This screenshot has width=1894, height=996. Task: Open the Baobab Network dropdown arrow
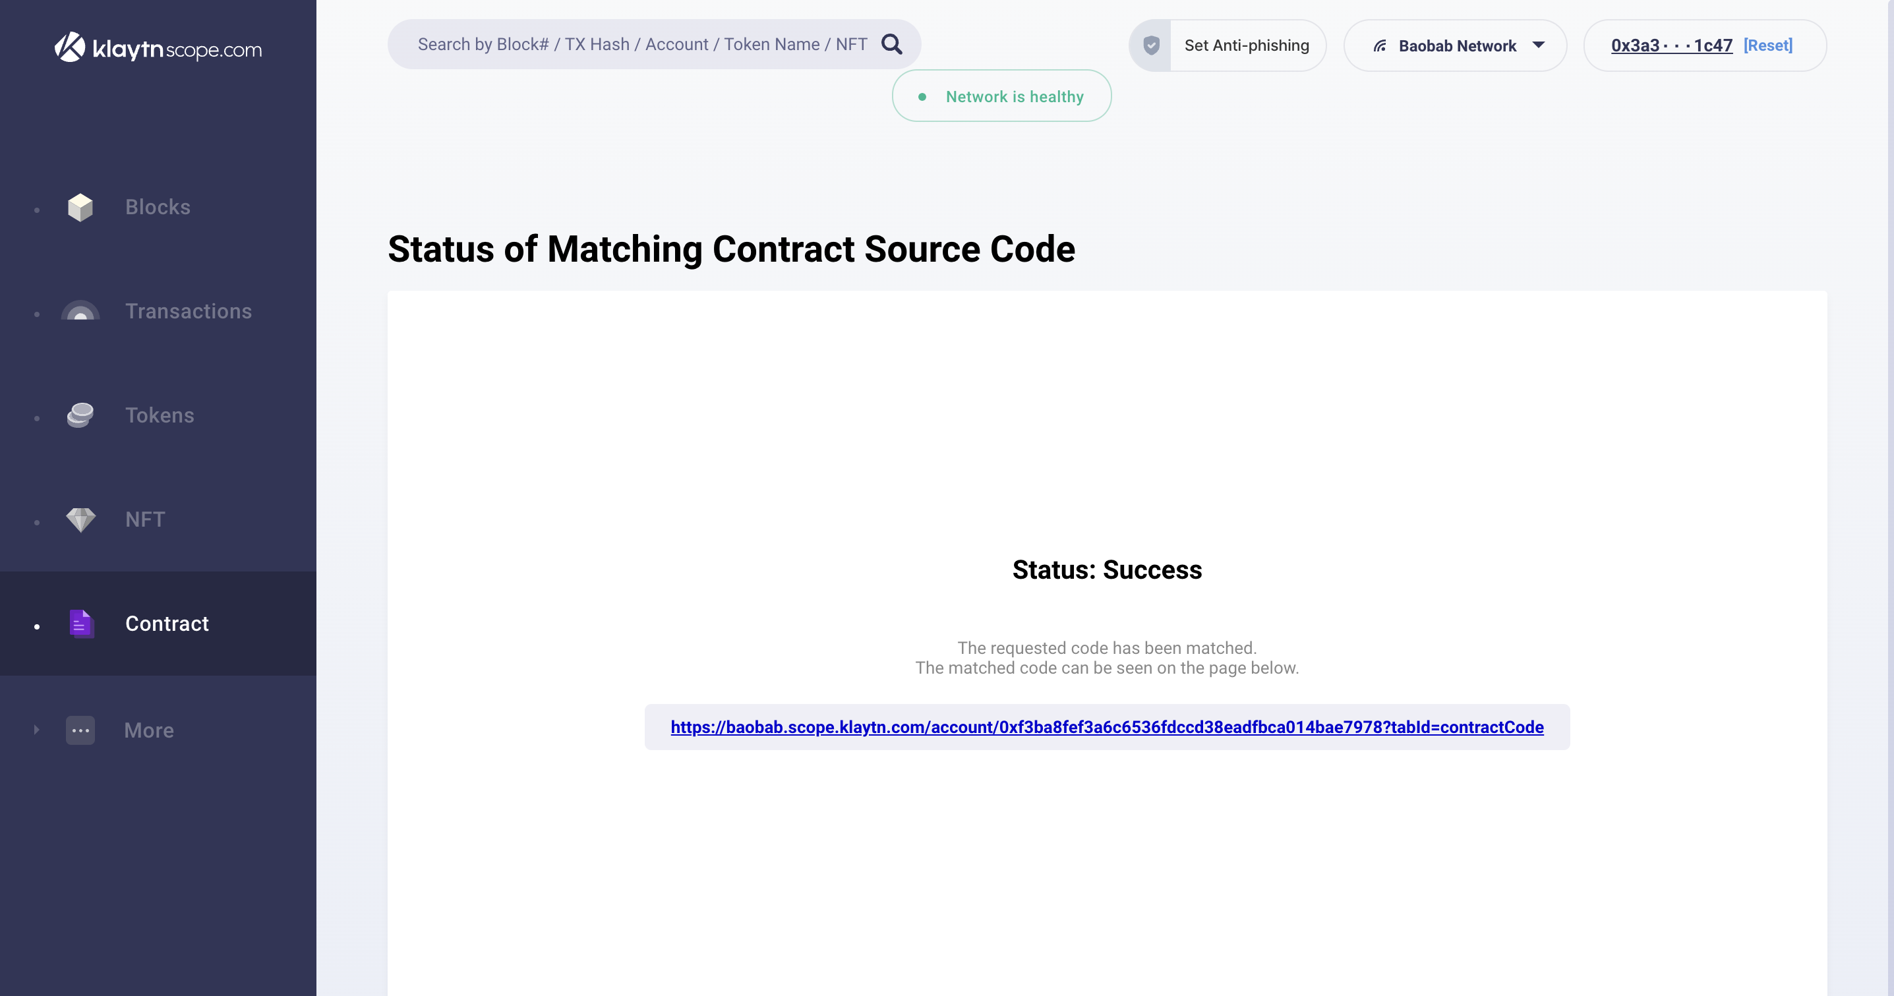1538,45
